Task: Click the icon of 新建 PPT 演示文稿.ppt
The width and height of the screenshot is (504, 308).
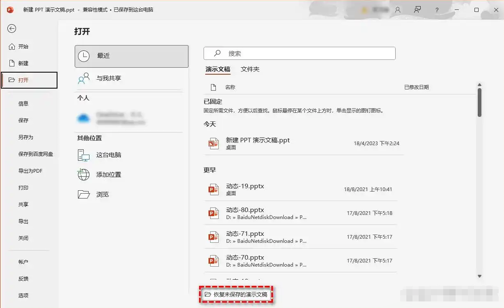Action: 213,144
